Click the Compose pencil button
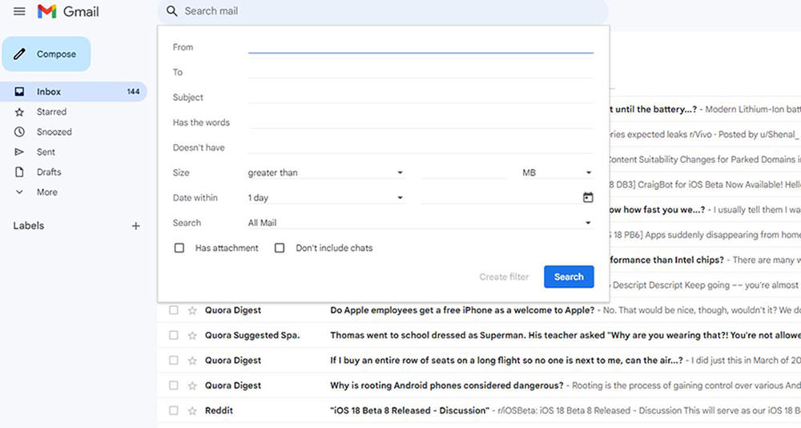The image size is (801, 428). click(46, 55)
